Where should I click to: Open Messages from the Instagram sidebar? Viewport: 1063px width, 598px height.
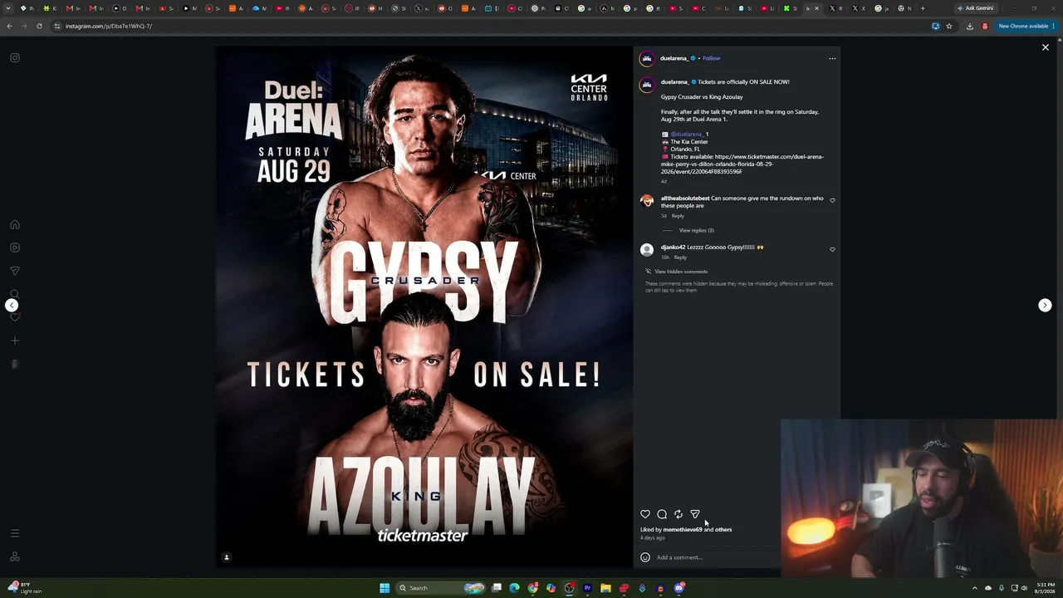pyautogui.click(x=15, y=271)
